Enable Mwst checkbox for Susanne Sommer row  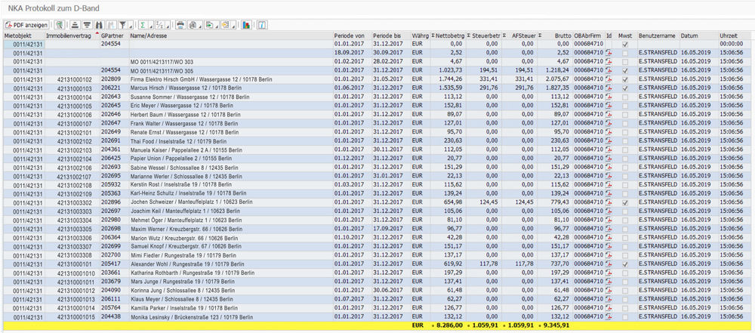click(x=624, y=97)
